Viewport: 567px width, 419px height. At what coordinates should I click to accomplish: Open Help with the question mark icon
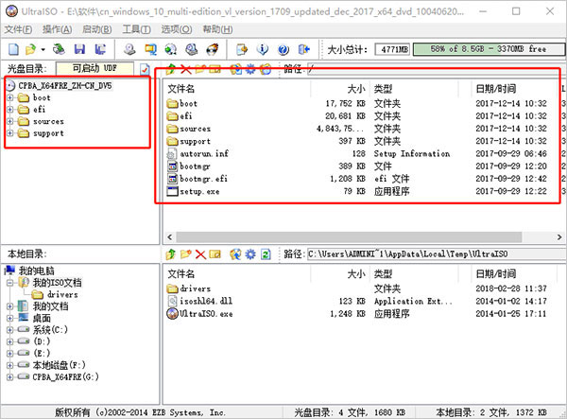[283, 49]
